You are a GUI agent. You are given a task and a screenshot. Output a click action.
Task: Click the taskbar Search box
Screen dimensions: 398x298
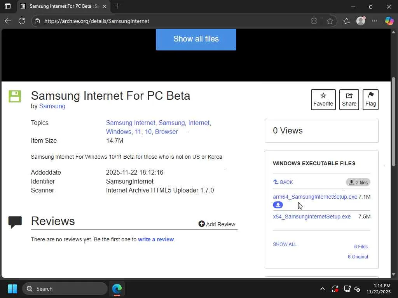(65, 289)
